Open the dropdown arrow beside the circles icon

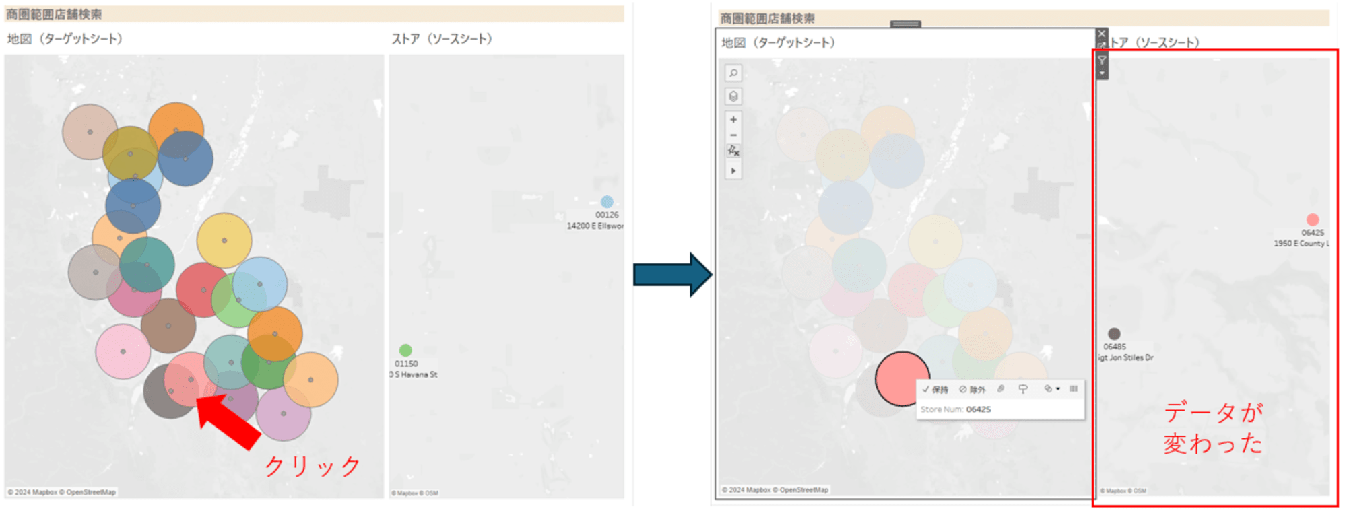[x=1058, y=389]
